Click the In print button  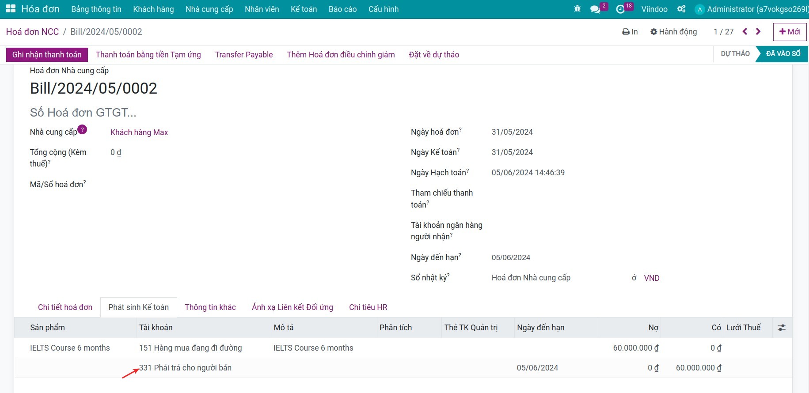pyautogui.click(x=630, y=32)
